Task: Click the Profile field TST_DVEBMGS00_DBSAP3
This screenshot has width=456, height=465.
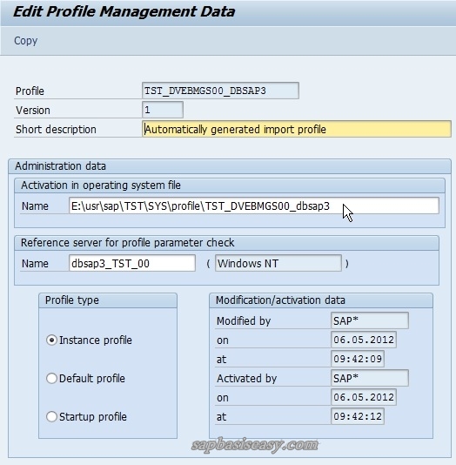Action: point(220,91)
